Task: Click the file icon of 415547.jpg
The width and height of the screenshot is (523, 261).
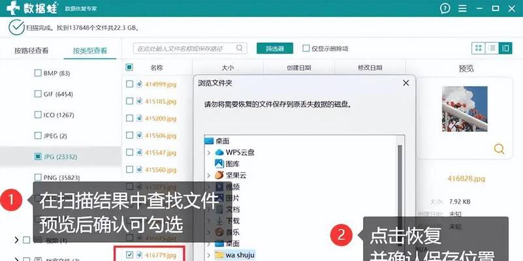Action: [x=139, y=152]
